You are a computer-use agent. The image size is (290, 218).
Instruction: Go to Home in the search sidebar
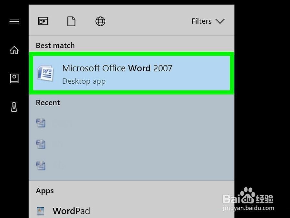pyautogui.click(x=14, y=50)
